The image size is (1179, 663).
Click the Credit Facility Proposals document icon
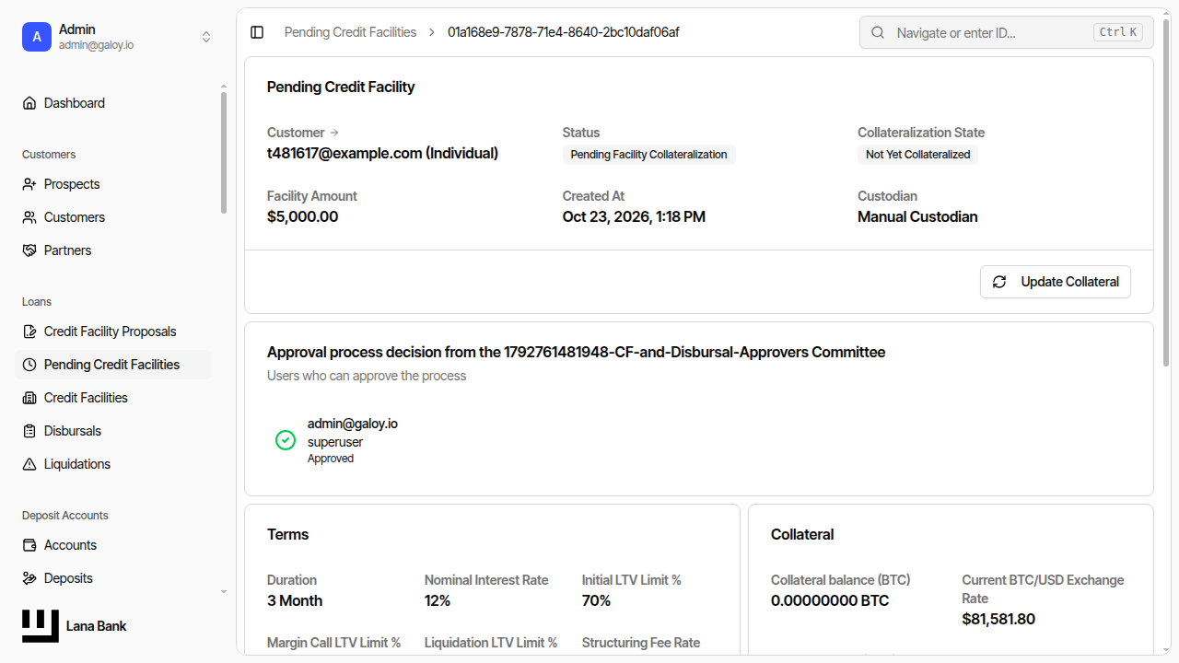click(29, 331)
